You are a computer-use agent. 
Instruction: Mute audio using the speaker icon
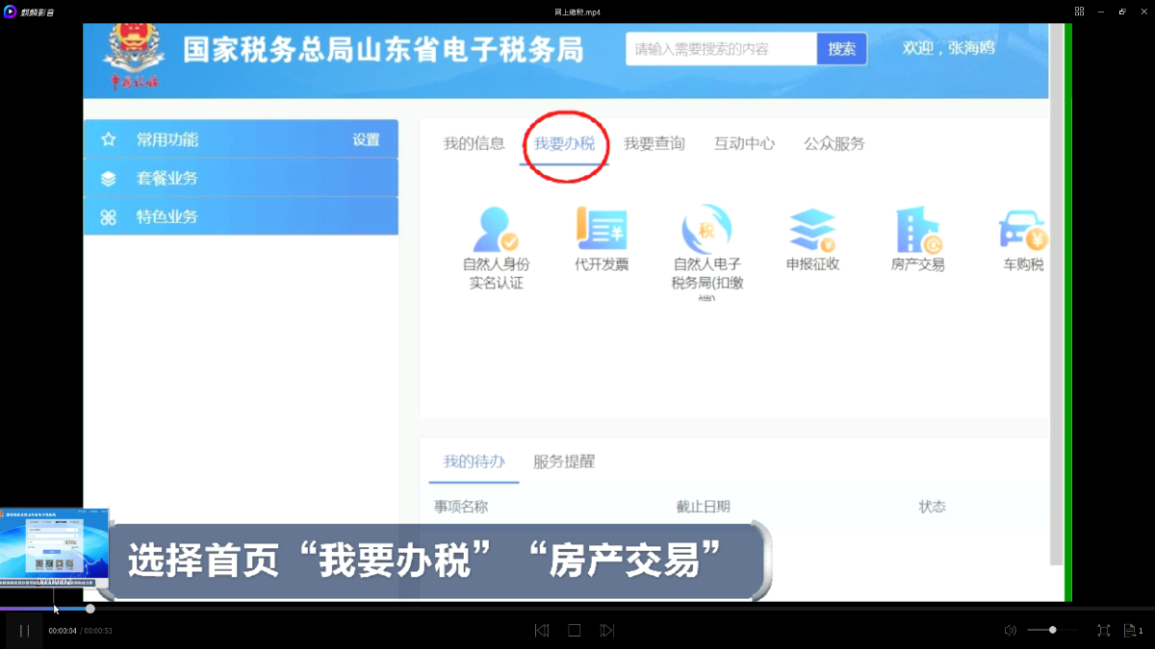1010,631
